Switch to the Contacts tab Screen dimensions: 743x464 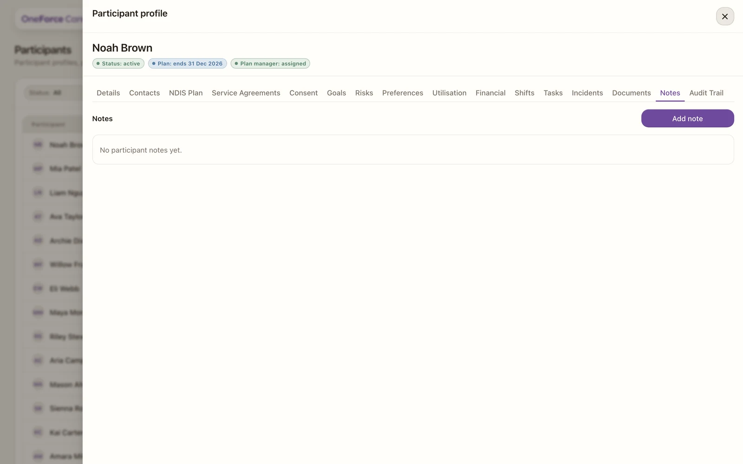144,93
